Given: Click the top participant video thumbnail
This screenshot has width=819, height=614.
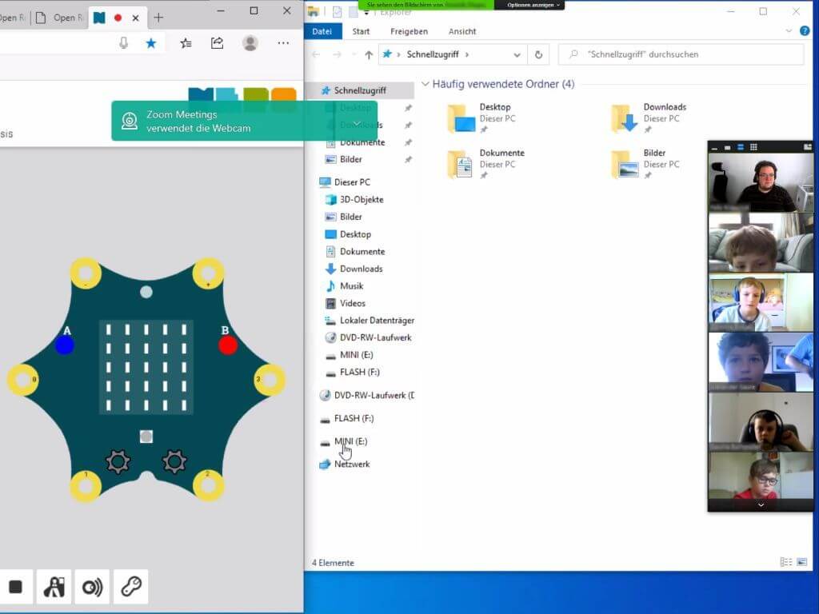Looking at the screenshot, I should coord(761,182).
